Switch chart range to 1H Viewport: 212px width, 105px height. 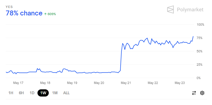click(11, 93)
